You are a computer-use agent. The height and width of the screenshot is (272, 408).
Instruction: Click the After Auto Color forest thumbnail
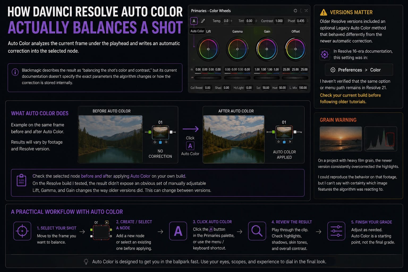pos(234,139)
